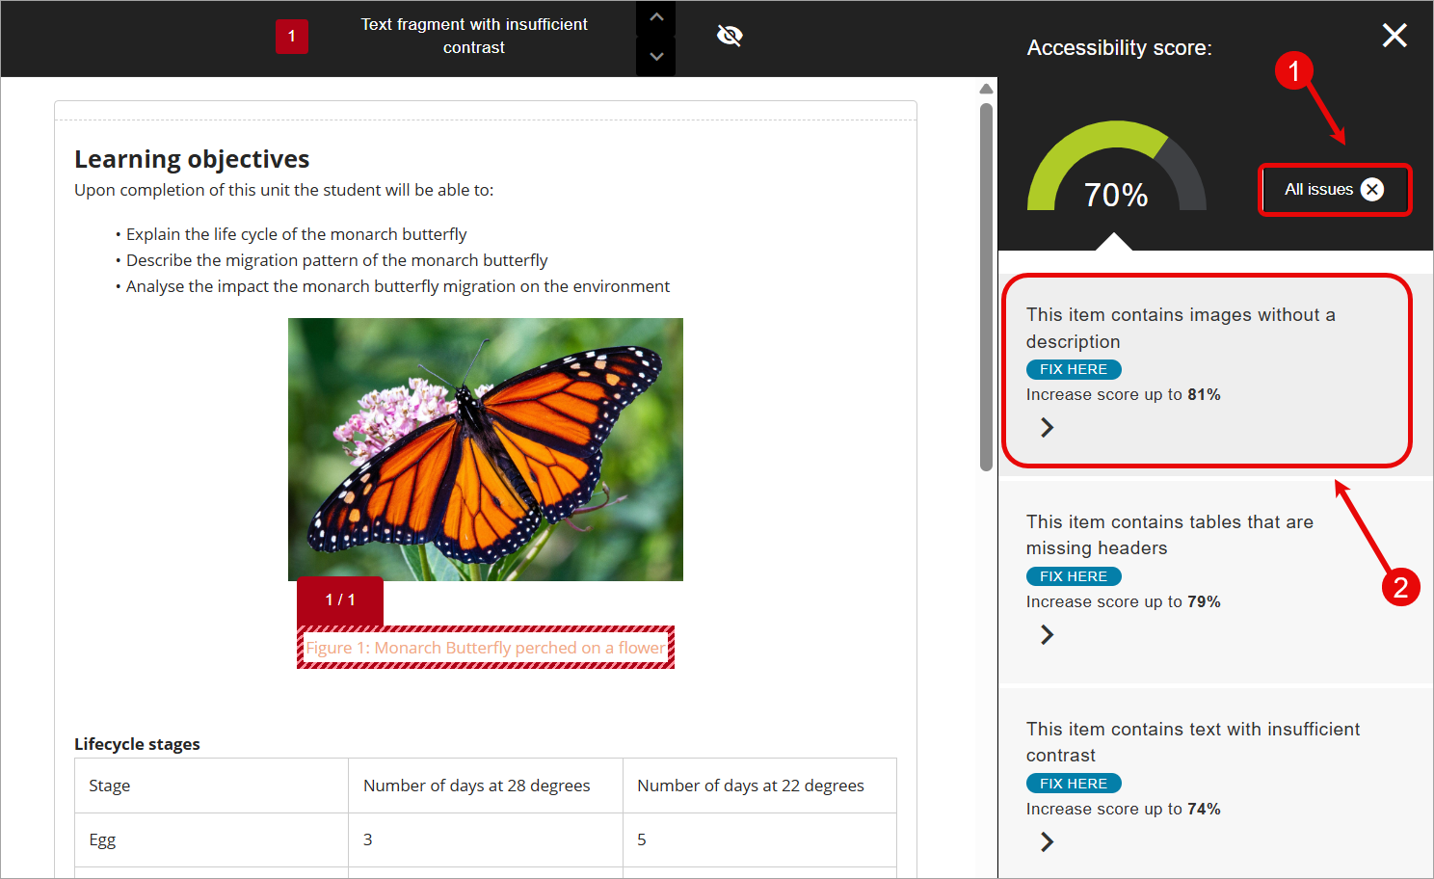Viewport: 1434px width, 879px height.
Task: Click 'Upon completion of this unit' sentence
Action: point(284,190)
